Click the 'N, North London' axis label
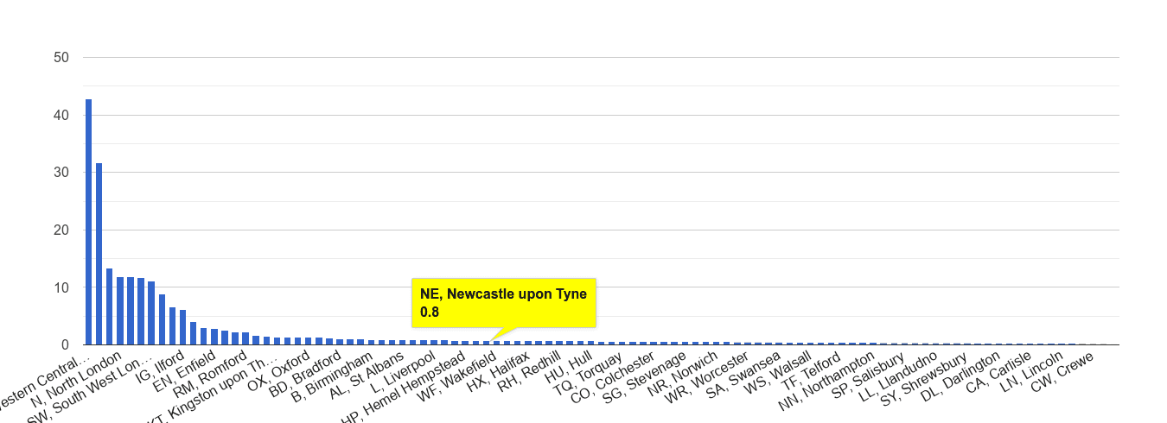1167x423 pixels. pos(73,378)
